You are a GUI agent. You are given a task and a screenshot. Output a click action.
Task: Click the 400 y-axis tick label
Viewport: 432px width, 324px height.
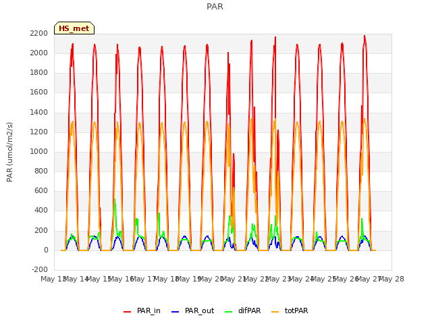point(41,211)
